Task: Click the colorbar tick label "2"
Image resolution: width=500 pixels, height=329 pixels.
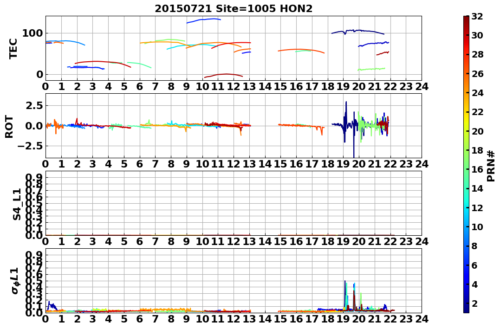Action: [x=474, y=303]
